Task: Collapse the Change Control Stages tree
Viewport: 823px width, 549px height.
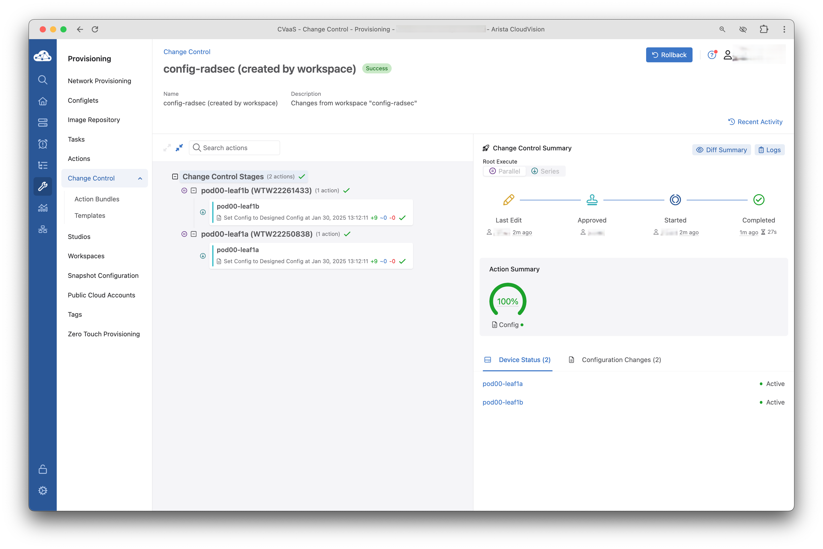Action: click(175, 176)
